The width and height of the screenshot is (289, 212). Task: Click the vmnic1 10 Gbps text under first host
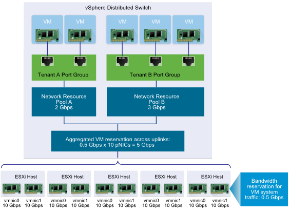(x=34, y=203)
